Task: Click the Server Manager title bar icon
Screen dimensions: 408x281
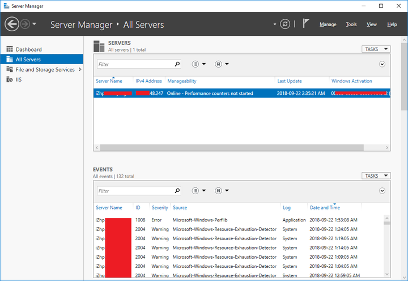Action: (6, 6)
